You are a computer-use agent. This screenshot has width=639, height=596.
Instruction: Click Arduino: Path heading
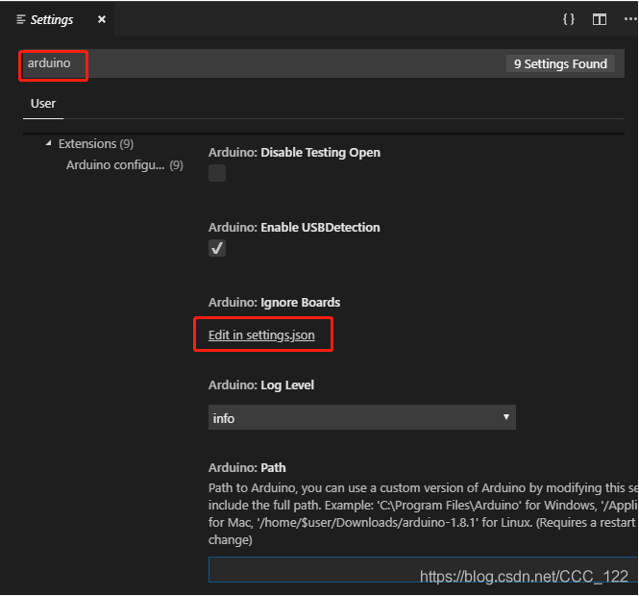tap(247, 467)
